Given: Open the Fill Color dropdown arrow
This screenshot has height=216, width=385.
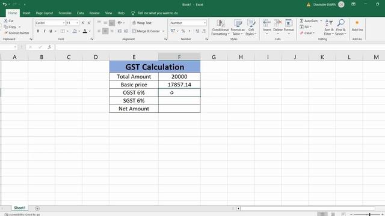Looking at the screenshot, I should point(79,31).
